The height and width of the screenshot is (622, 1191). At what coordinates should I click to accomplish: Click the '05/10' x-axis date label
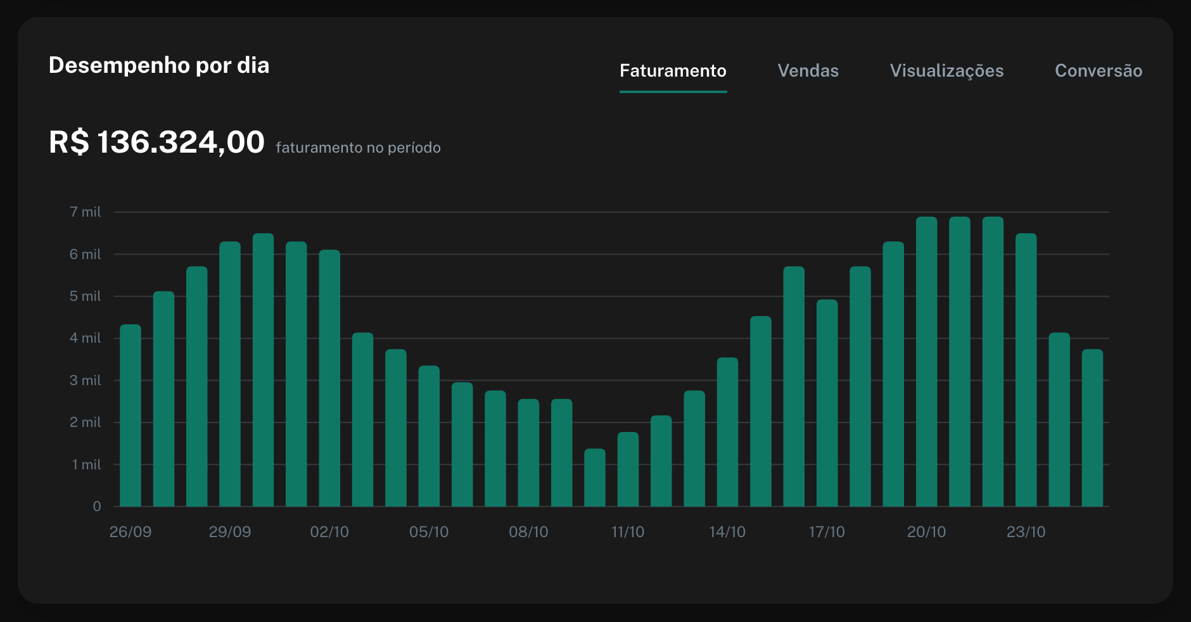429,532
